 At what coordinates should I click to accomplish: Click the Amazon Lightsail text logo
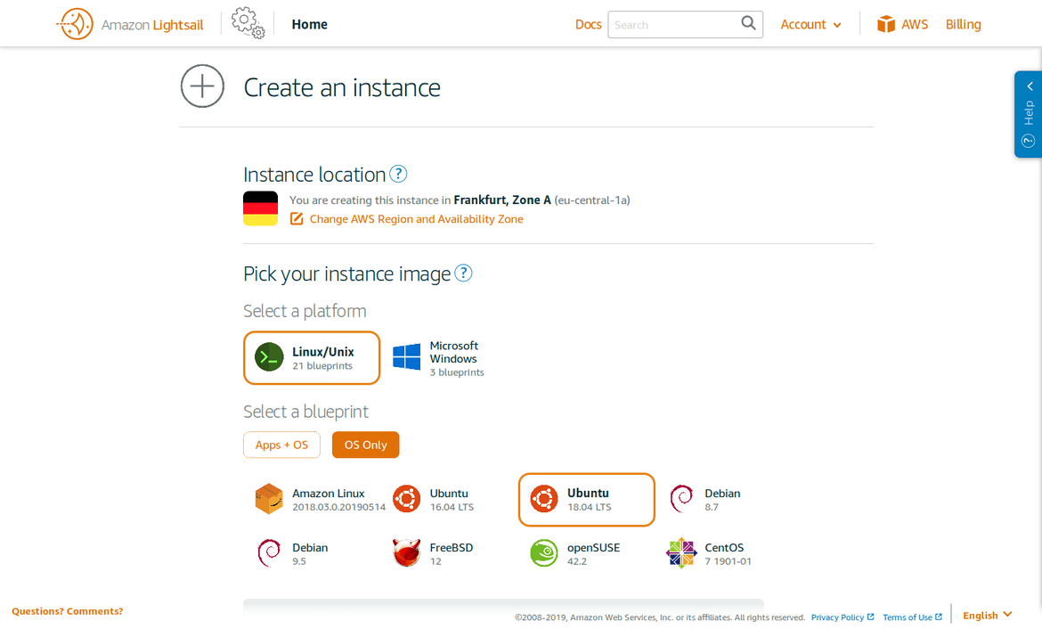(152, 25)
